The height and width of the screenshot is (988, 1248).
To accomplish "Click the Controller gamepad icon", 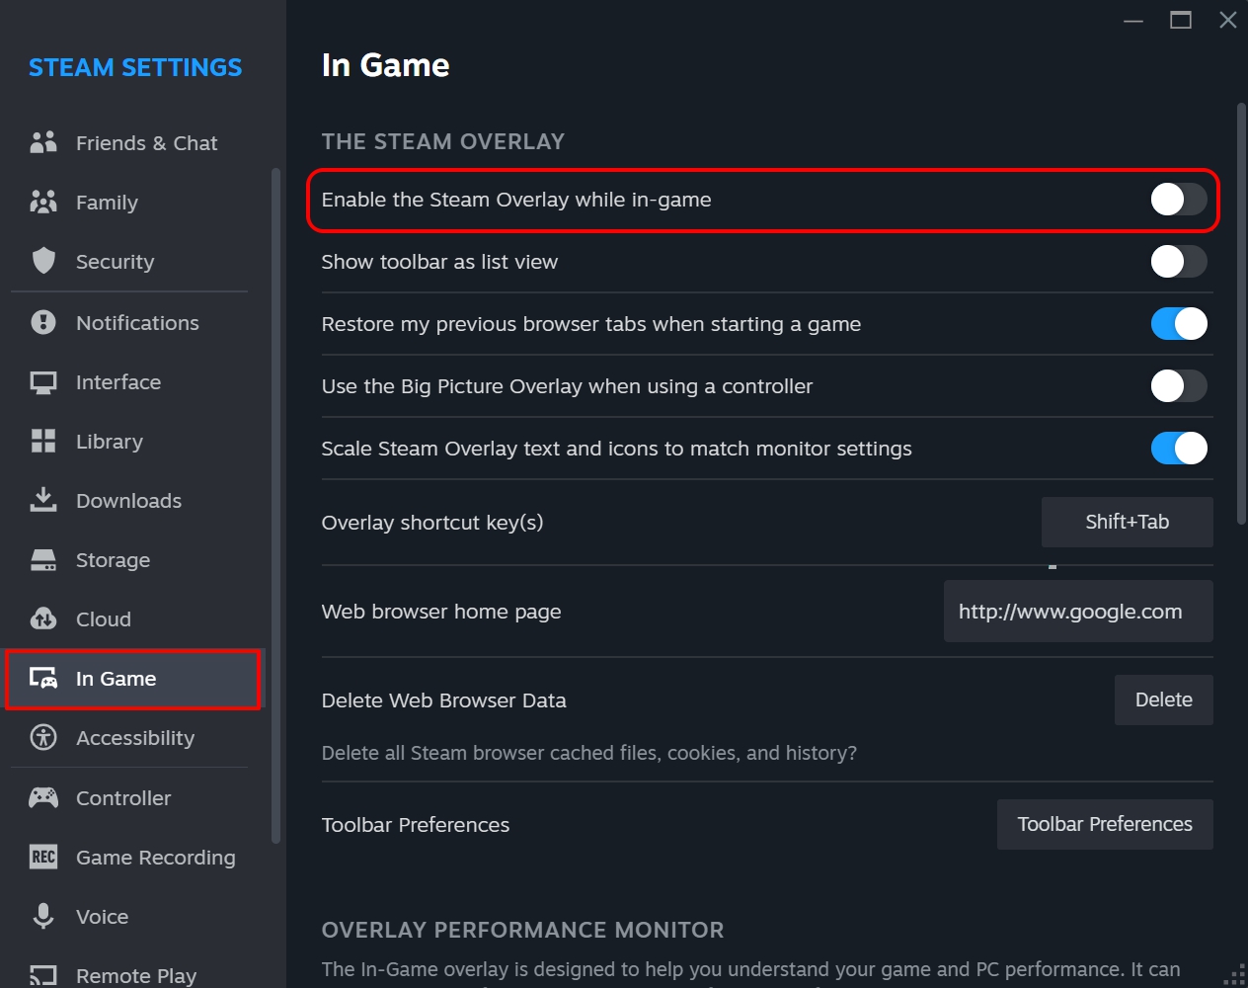I will (x=43, y=797).
